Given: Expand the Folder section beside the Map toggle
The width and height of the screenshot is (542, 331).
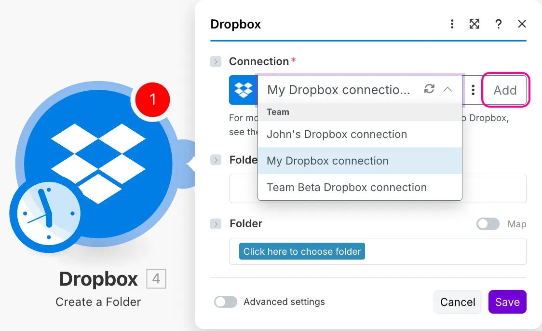Looking at the screenshot, I should [x=216, y=224].
